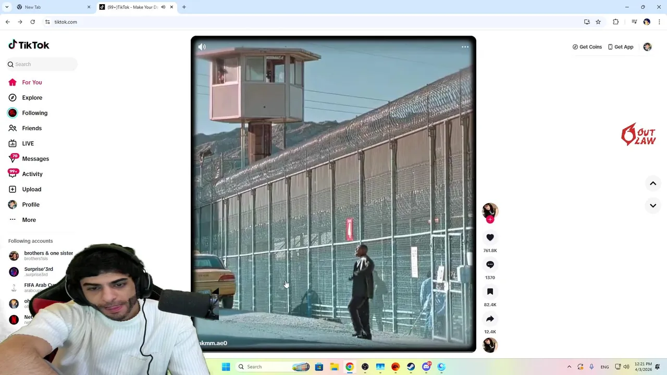Viewport: 667px width, 375px height.
Task: Expand the More menu in sidebar
Action: [22, 220]
